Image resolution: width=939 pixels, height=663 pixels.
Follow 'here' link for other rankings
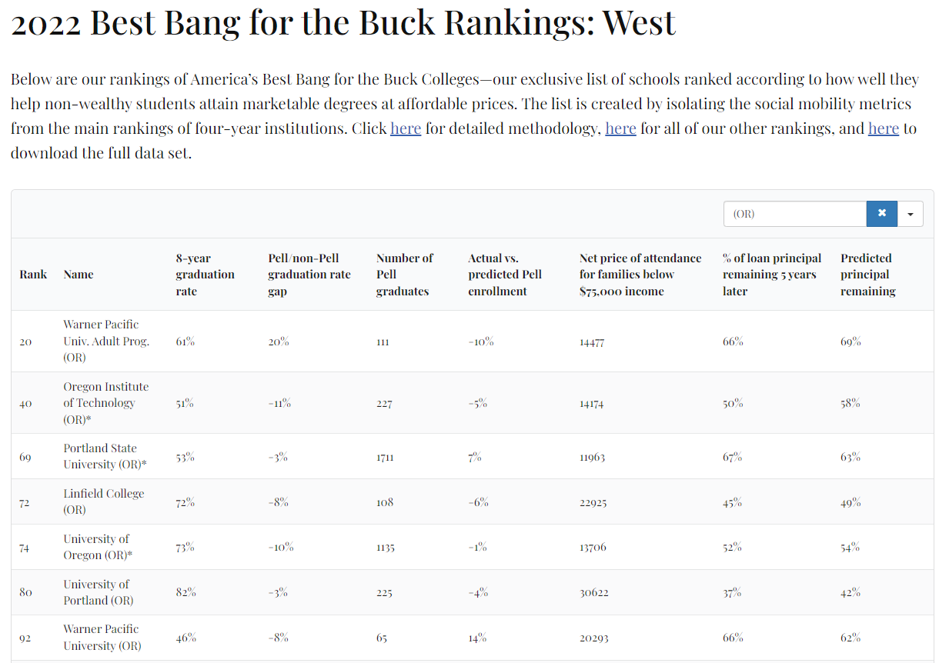(x=620, y=128)
